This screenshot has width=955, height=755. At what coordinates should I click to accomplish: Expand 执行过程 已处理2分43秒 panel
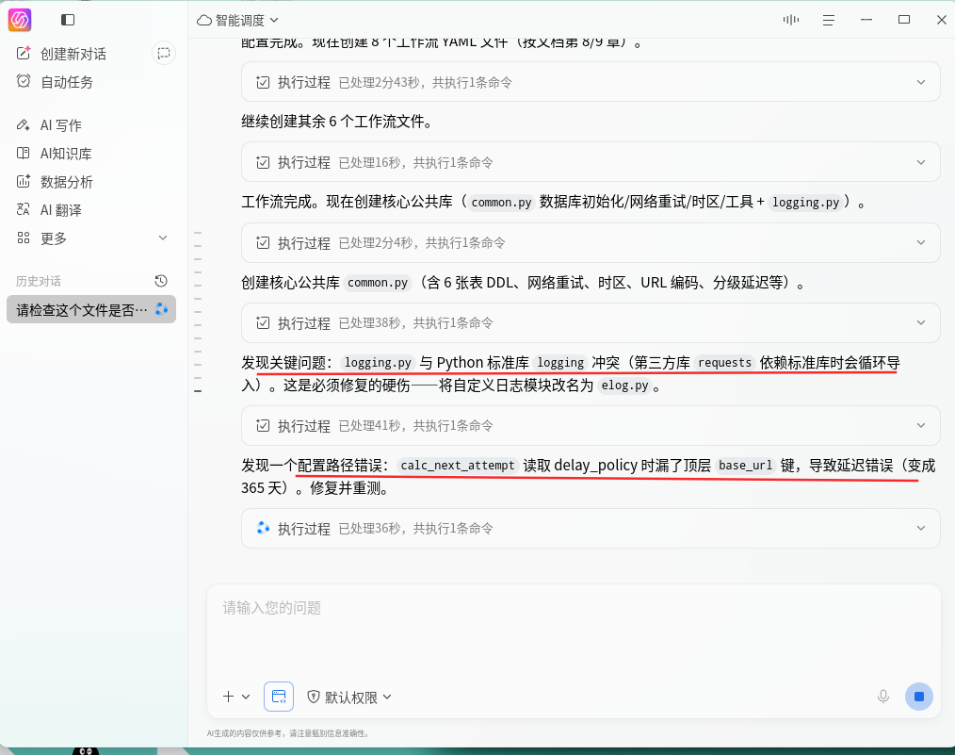[591, 82]
